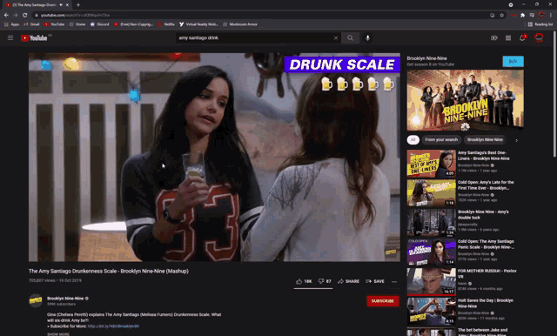The image size is (557, 336).
Task: Like the video with thumbs up
Action: [304, 281]
